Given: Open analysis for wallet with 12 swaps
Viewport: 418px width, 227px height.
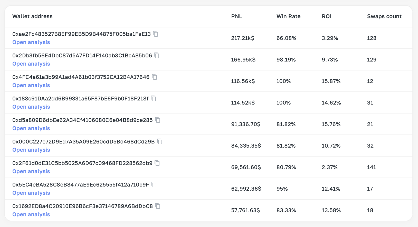Looking at the screenshot, I should [31, 85].
